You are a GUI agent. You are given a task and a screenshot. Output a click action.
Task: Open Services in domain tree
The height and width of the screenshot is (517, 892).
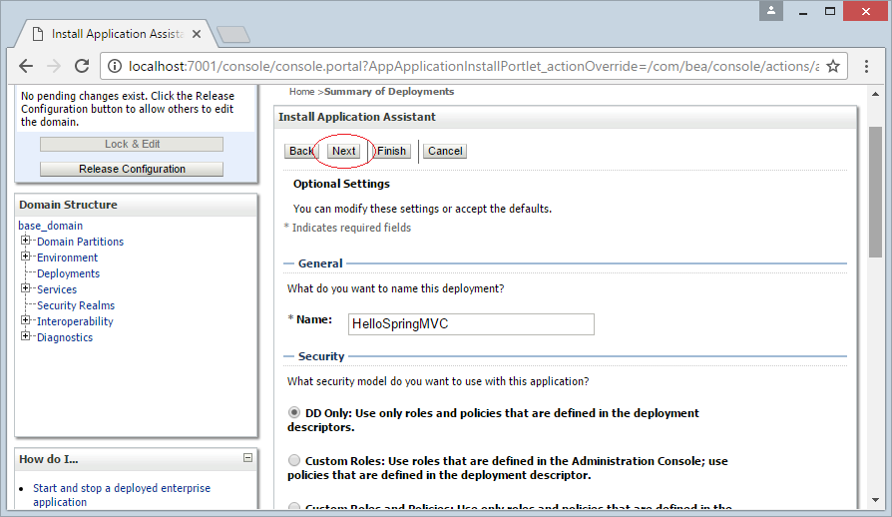[x=57, y=289]
